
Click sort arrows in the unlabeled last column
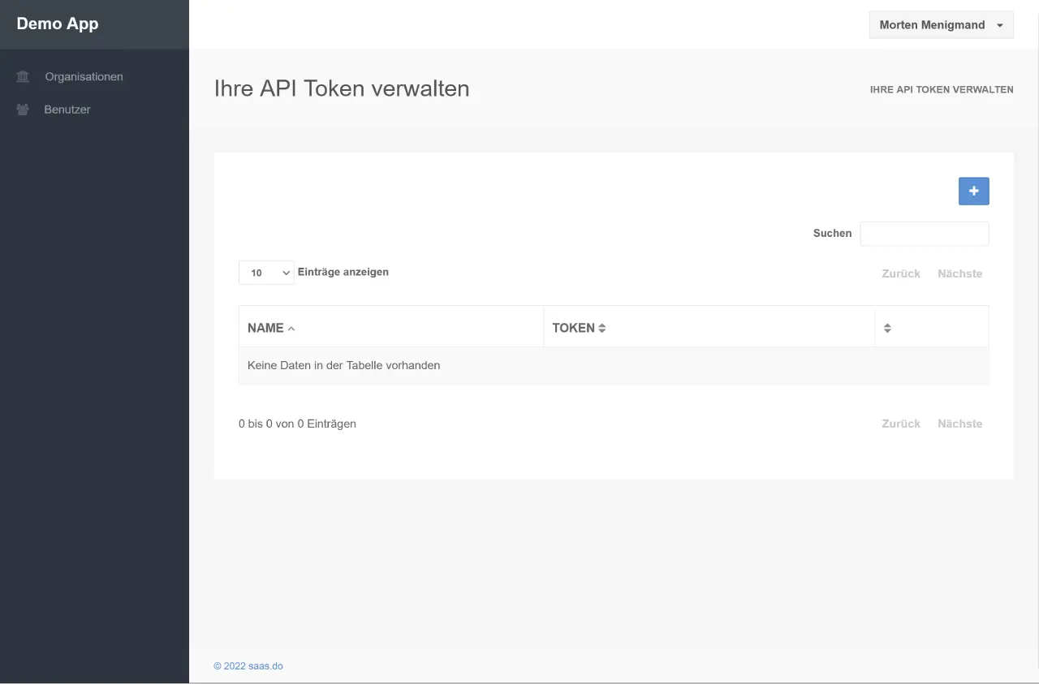click(887, 329)
